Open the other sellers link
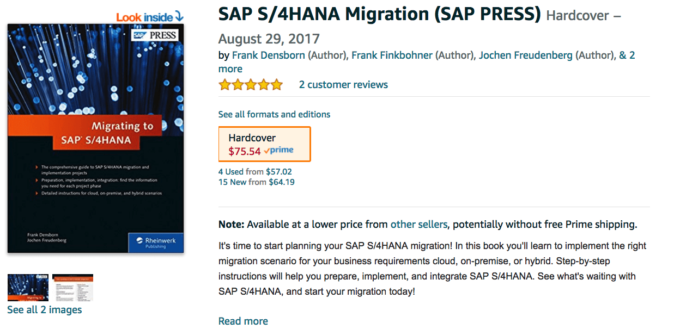Screen dimensions: 680x329 [x=419, y=225]
